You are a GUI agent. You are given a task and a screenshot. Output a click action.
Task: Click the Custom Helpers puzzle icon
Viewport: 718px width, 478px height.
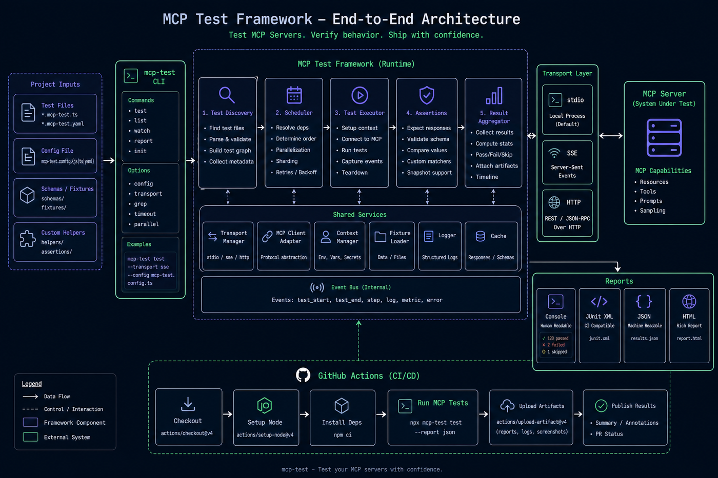pyautogui.click(x=27, y=239)
